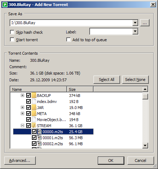Click the browse (...) button for save location
Screen dimensions: 158x169
[145, 23]
